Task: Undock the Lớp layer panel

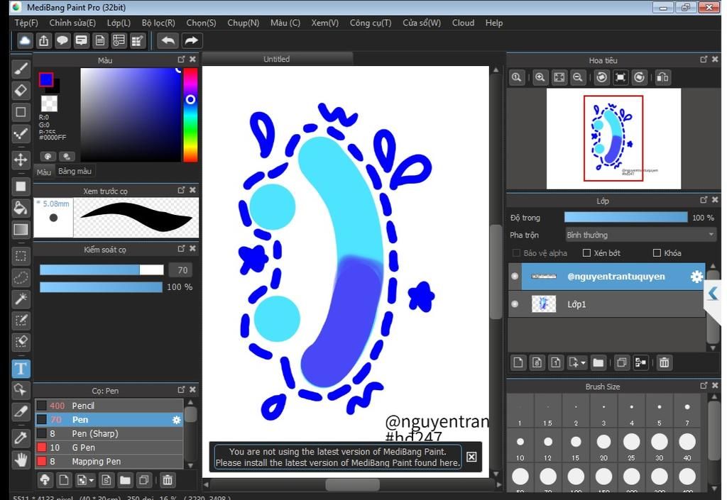Action: coord(704,199)
